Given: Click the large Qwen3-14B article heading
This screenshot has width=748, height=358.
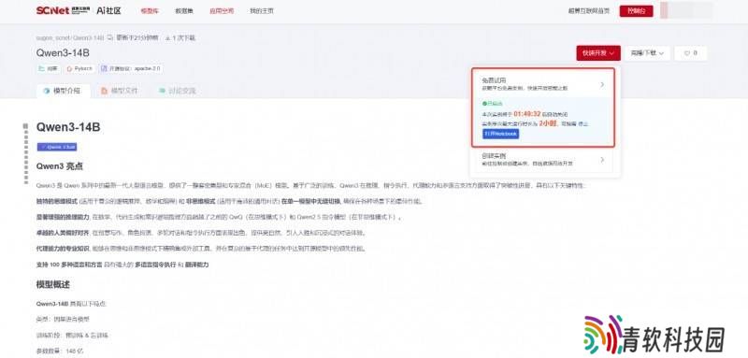Looking at the screenshot, I should click(68, 127).
